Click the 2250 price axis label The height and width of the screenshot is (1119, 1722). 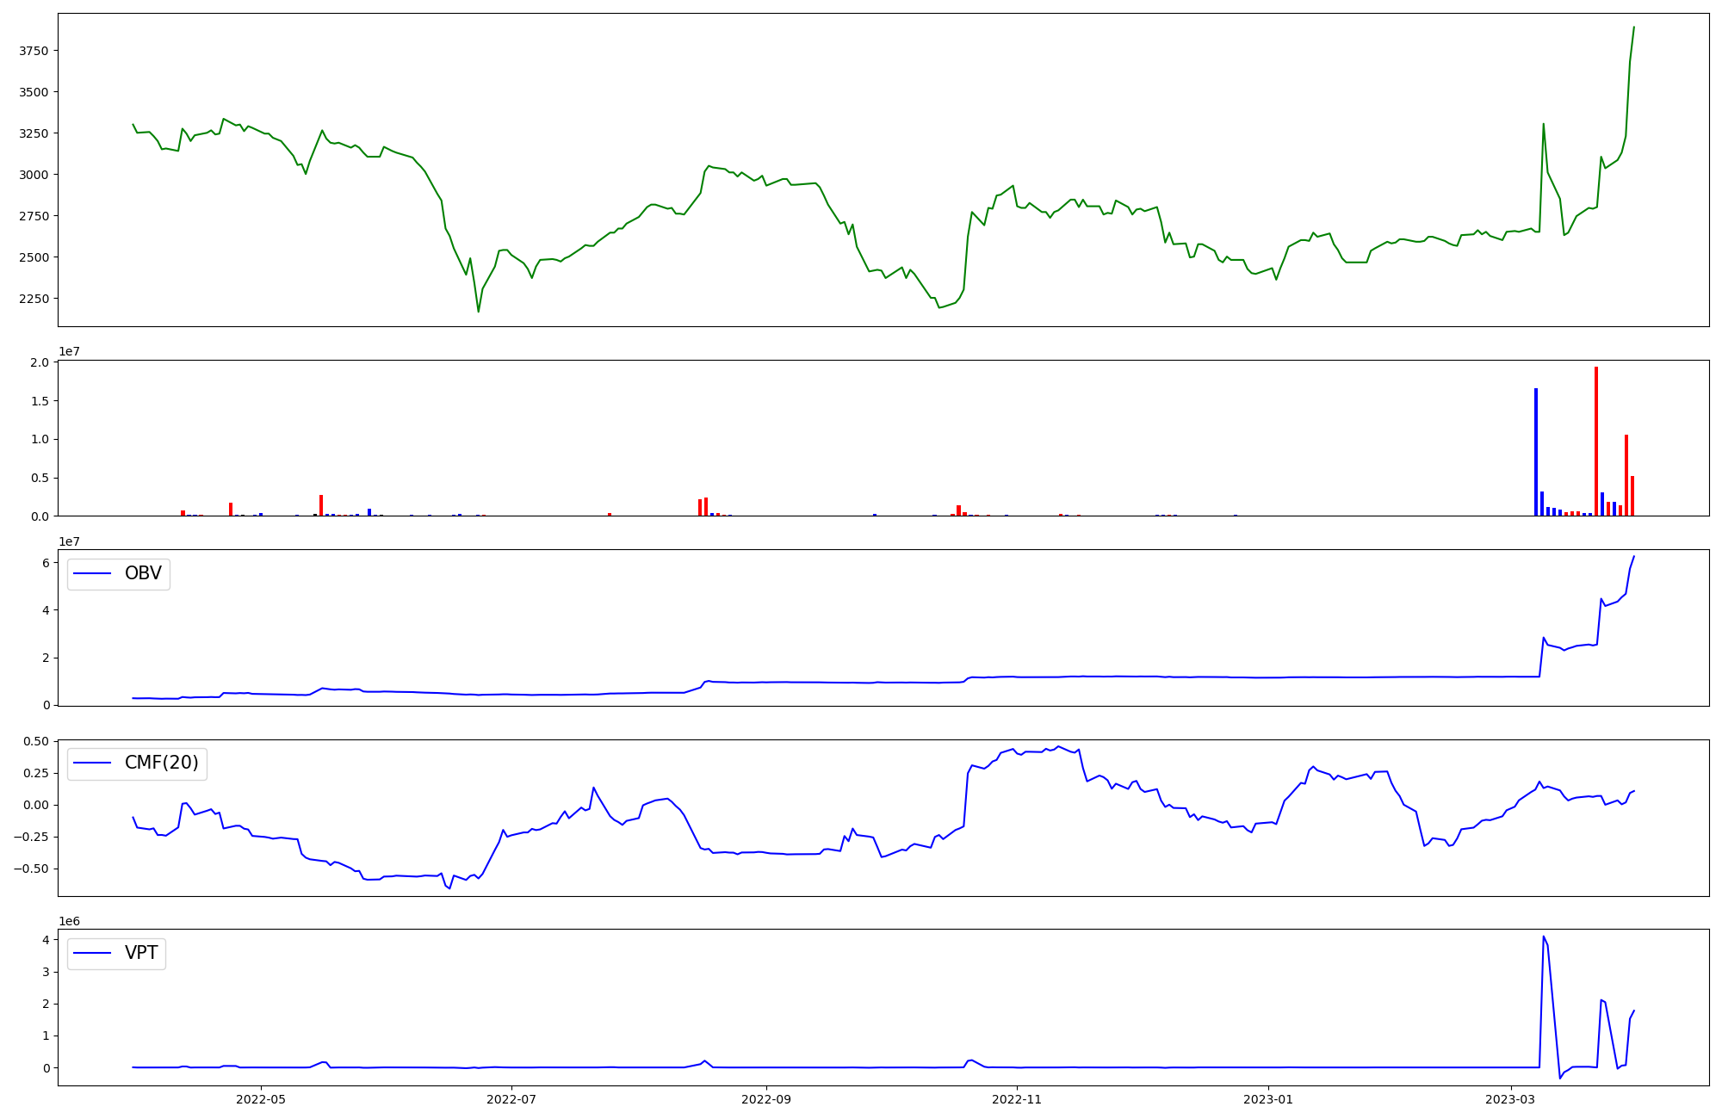tap(34, 299)
